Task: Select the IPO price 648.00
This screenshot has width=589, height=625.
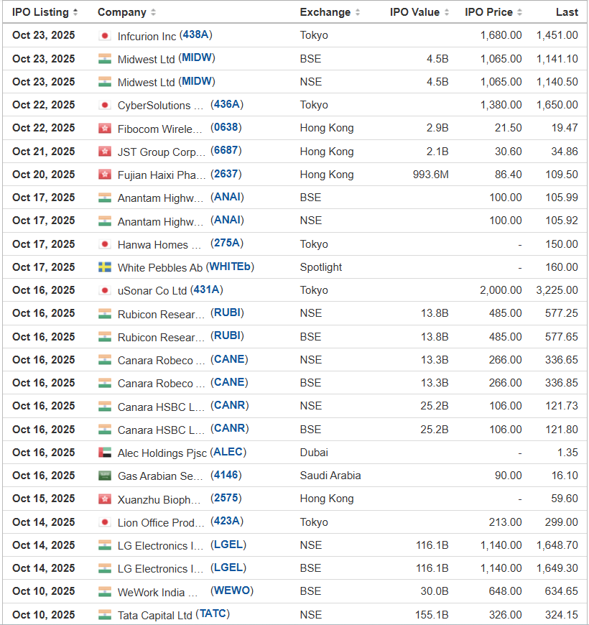Action: (x=505, y=591)
